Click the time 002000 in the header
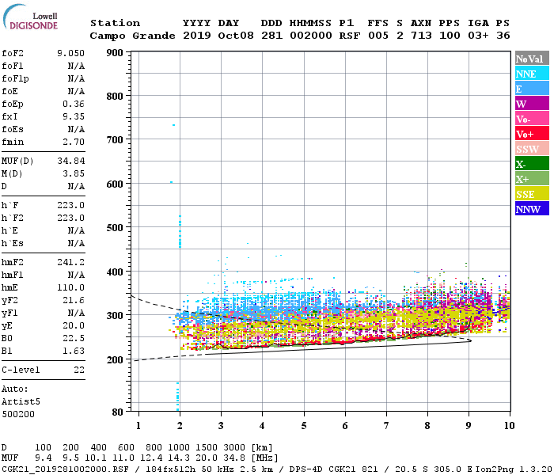Image resolution: width=554 pixels, height=475 pixels. [310, 36]
